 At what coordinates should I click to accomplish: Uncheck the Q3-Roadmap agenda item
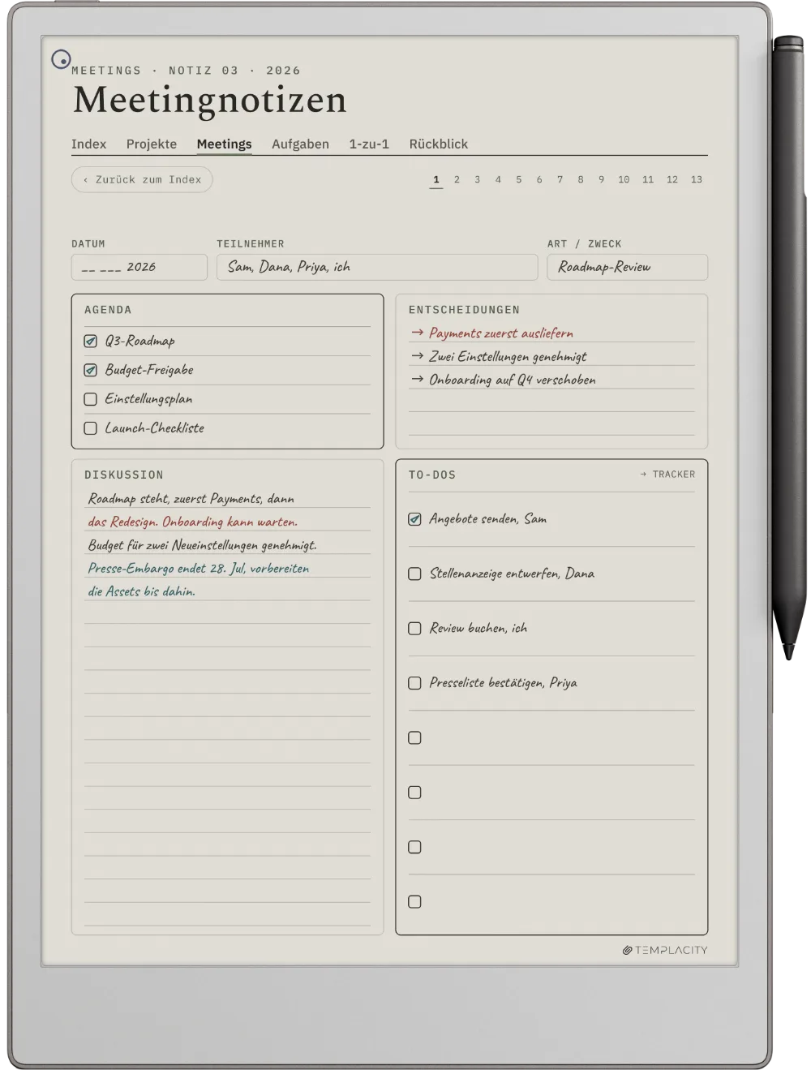pyautogui.click(x=91, y=342)
